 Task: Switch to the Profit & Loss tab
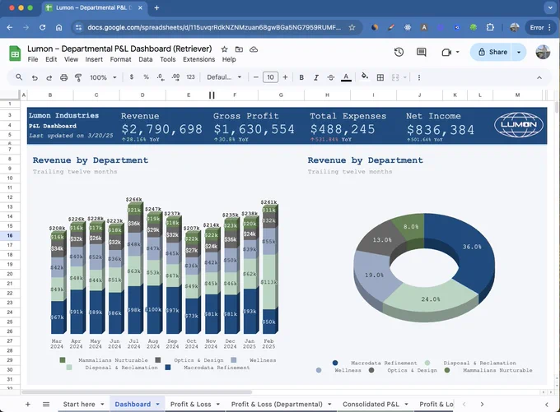click(x=191, y=404)
